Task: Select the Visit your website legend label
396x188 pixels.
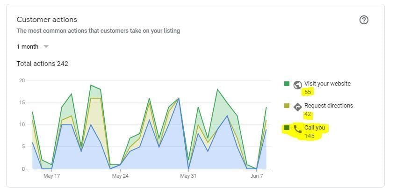Action: [x=327, y=84]
